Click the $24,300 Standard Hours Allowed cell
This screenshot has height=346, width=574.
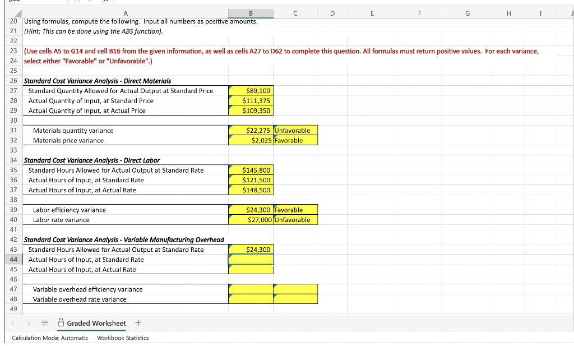[x=251, y=250]
